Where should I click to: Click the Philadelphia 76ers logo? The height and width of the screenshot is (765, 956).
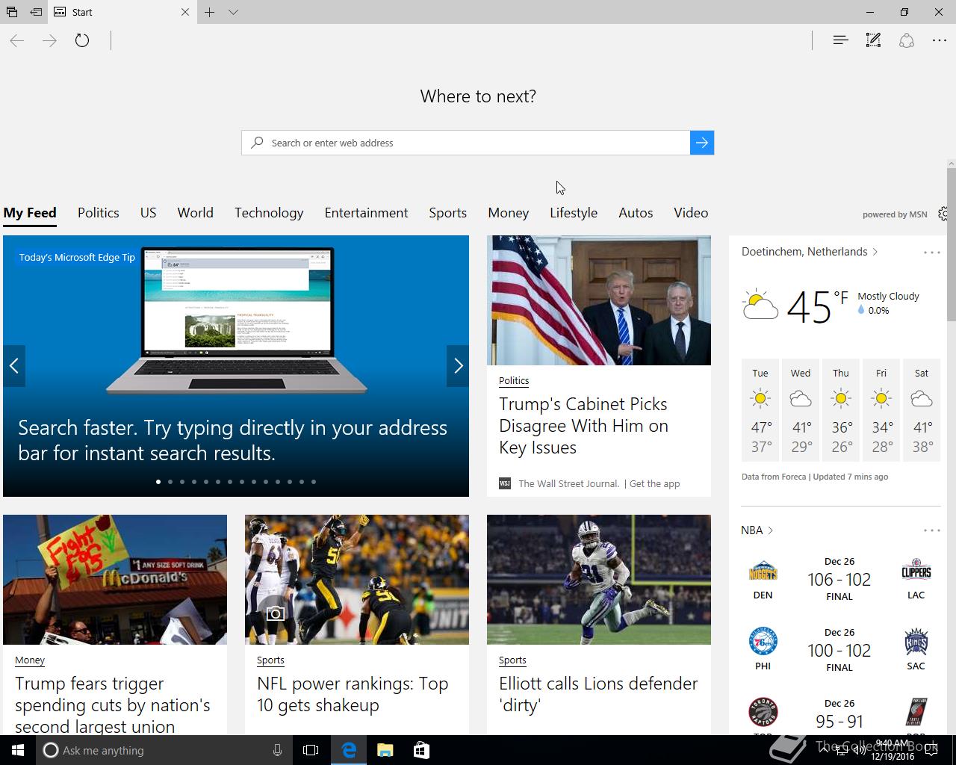[x=763, y=642]
